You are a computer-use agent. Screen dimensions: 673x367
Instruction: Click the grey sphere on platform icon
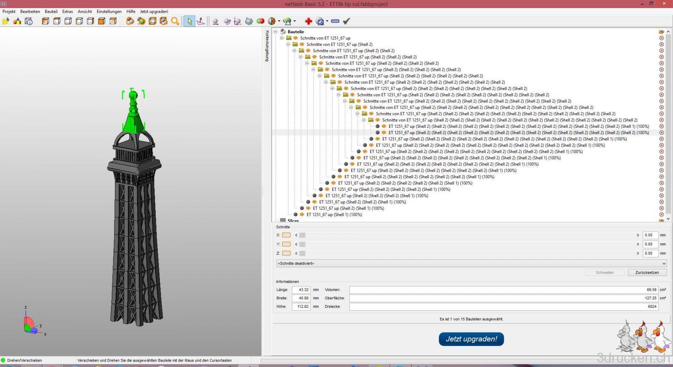pos(215,21)
